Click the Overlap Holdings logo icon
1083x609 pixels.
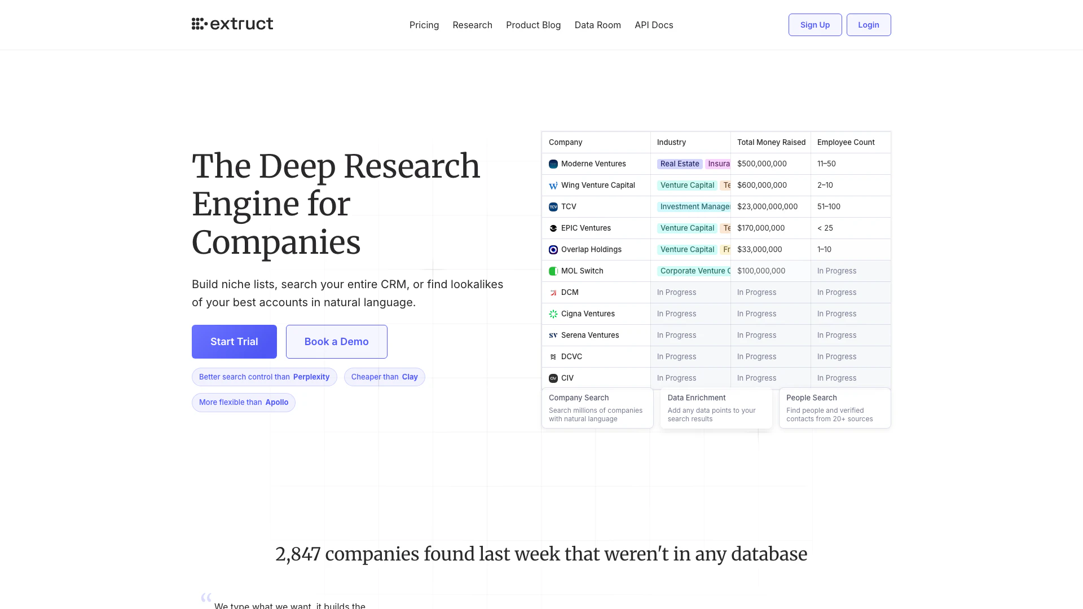(x=553, y=250)
